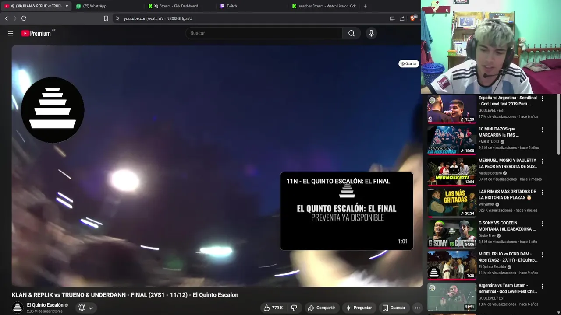This screenshot has height=315, width=561.
Task: Click the channel watermark logo on the video
Action: pos(53,110)
